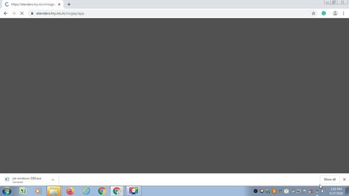Screen dimensions: 349x196
Task: Click the Show desktop strip
Action: [347, 191]
